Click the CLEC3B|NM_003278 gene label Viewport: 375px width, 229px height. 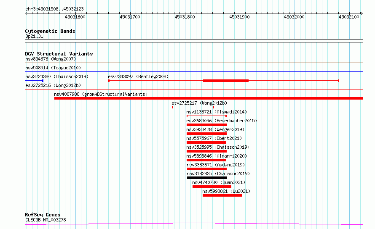46,220
